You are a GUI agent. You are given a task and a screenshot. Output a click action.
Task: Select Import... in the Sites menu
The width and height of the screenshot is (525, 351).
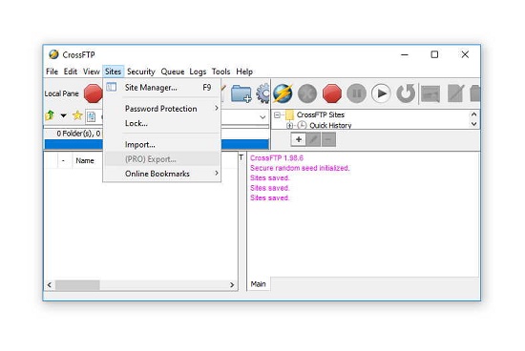click(161, 145)
